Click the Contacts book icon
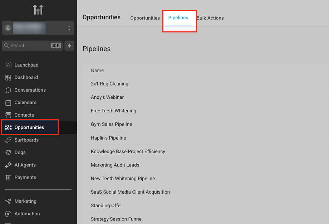 (x=8, y=115)
